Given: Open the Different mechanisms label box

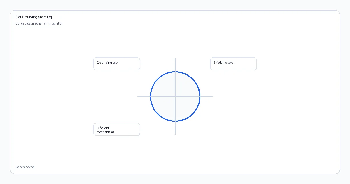Looking at the screenshot, I should coord(117,129).
